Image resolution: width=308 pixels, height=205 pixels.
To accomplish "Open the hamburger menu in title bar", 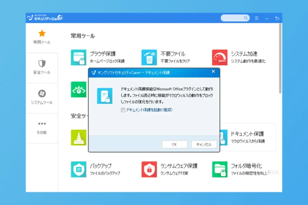I will [257, 18].
